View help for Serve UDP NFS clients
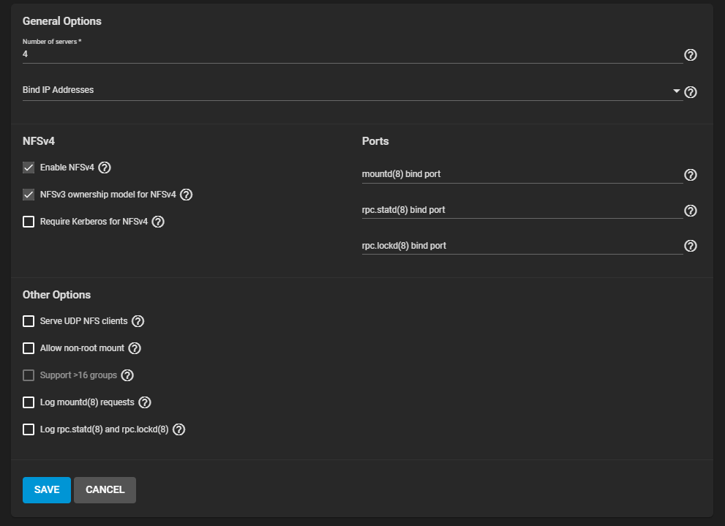725x526 pixels. point(138,321)
